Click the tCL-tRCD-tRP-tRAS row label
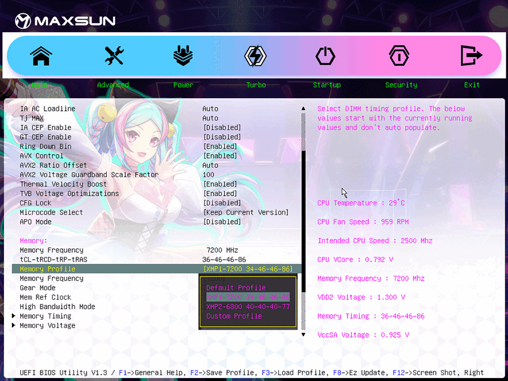Screen dimensions: 508x381 (x=54, y=260)
